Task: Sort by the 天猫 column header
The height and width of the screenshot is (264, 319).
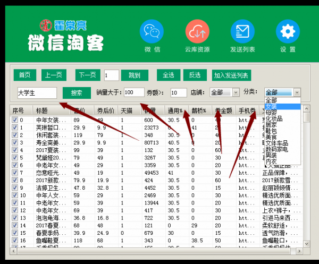Action: [x=129, y=110]
